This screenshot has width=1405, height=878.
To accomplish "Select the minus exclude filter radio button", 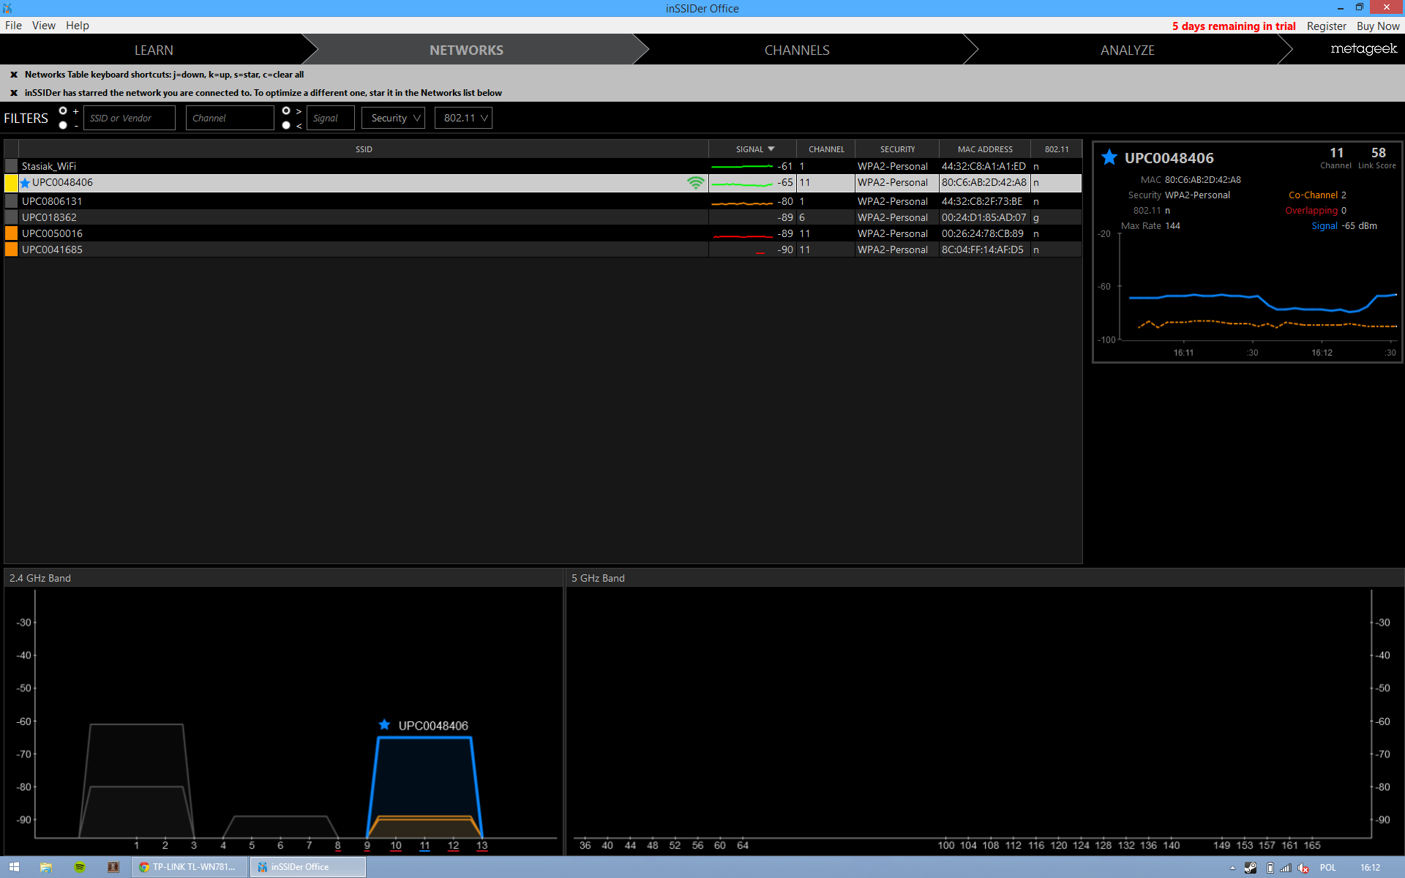I will click(63, 125).
